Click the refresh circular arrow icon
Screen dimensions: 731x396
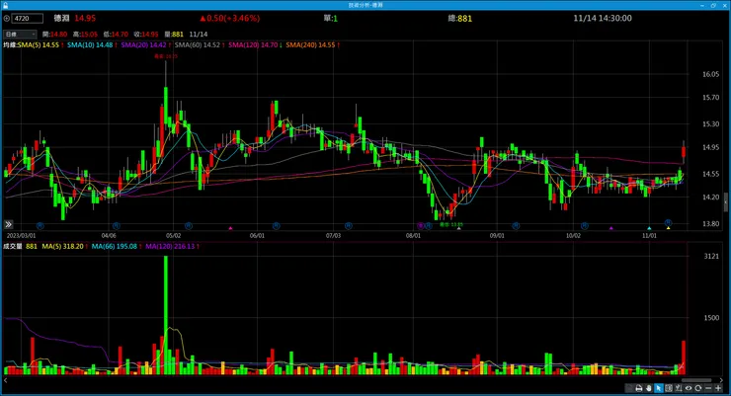(x=697, y=388)
